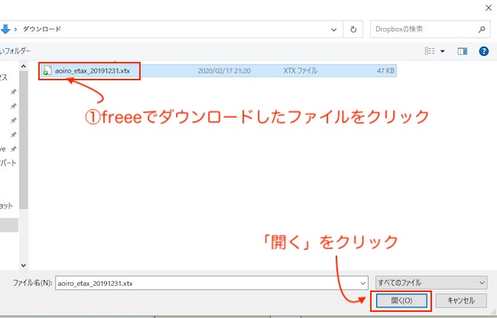Click the topmost pin icon in the sidebar
497x318 pixels.
click(13, 90)
